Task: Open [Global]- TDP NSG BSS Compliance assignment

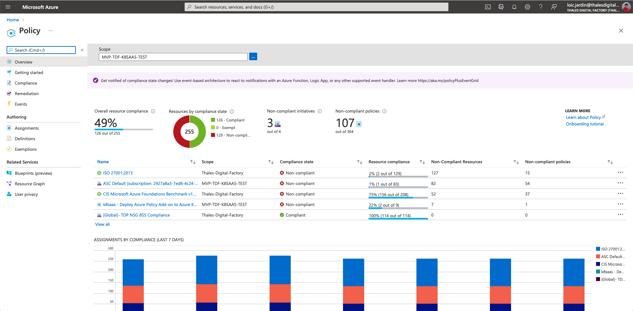Action: click(136, 215)
